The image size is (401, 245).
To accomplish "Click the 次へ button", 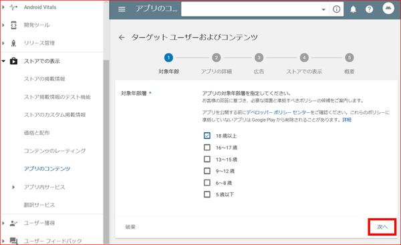I will tap(382, 227).
